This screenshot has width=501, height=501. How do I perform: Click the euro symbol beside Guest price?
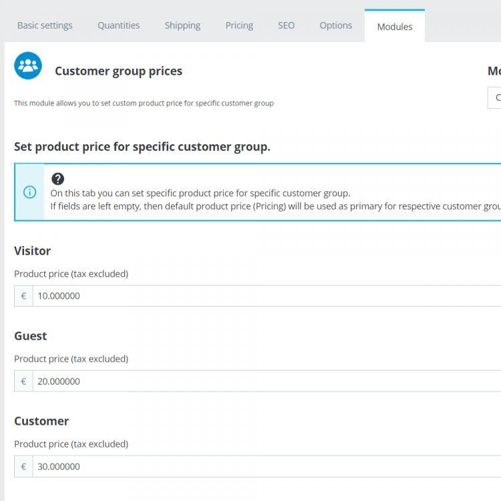(23, 381)
